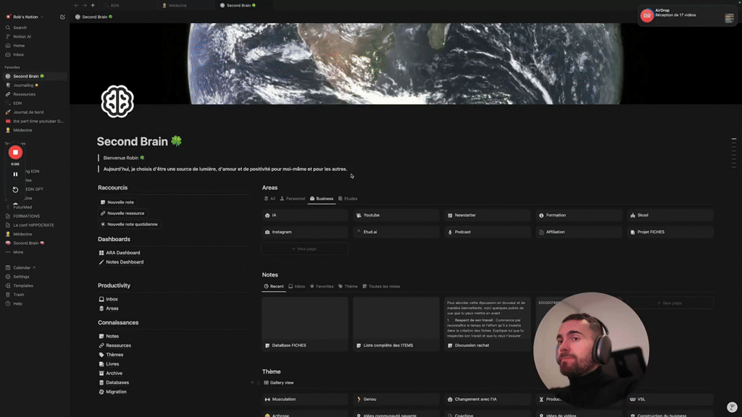The image size is (742, 417).
Task: Add New page in Areas gallery
Action: coord(305,249)
